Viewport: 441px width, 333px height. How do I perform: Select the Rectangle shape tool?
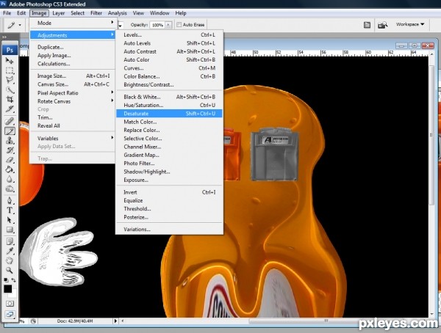coord(10,230)
